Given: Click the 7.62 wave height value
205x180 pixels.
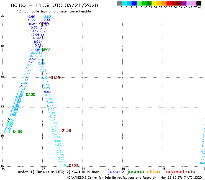Looking at the screenshot, I should pos(21,92).
